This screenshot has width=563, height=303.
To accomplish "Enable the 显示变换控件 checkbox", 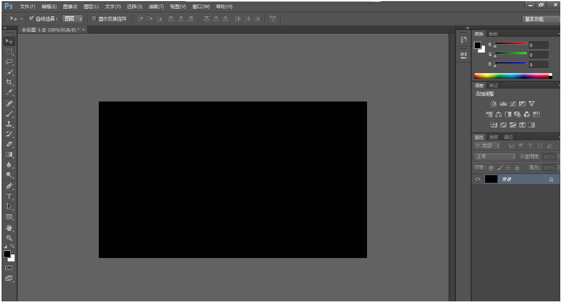I will pyautogui.click(x=94, y=18).
